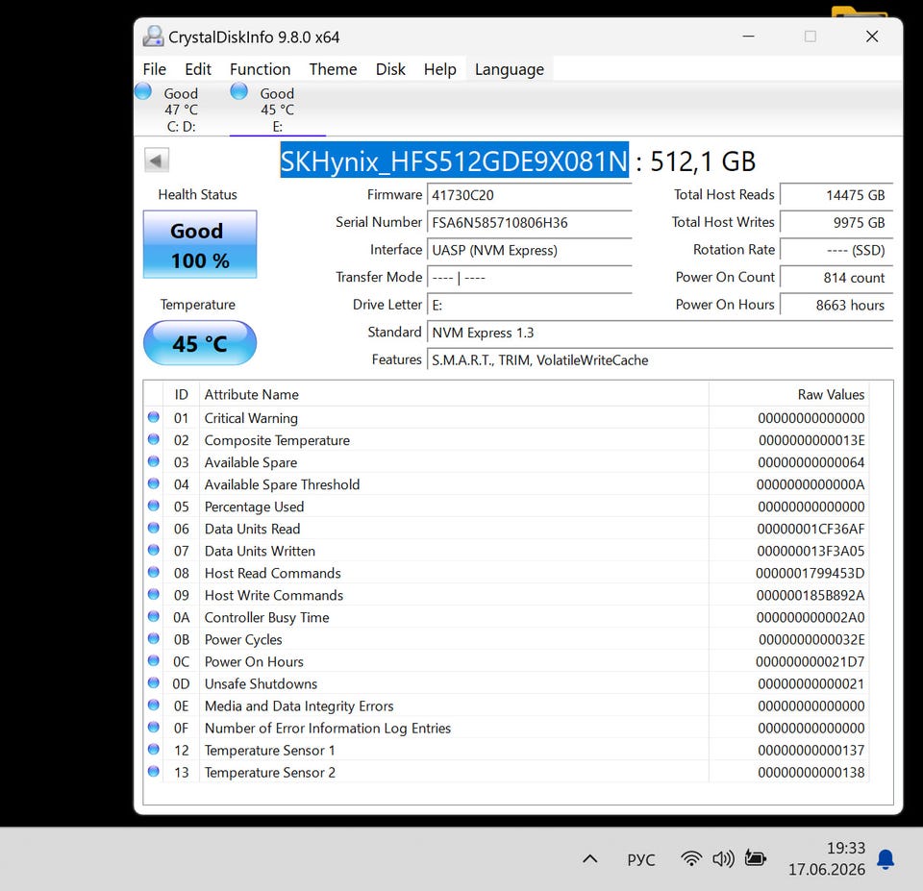923x891 pixels.
Task: Click the Interface field UASP (NVM Express)
Action: pos(529,250)
